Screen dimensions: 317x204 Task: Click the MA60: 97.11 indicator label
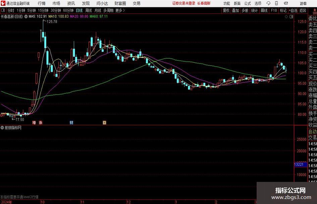(x=99, y=16)
